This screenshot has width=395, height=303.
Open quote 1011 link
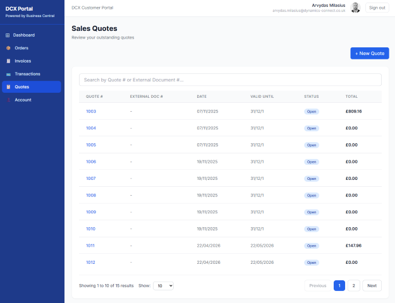pos(90,246)
